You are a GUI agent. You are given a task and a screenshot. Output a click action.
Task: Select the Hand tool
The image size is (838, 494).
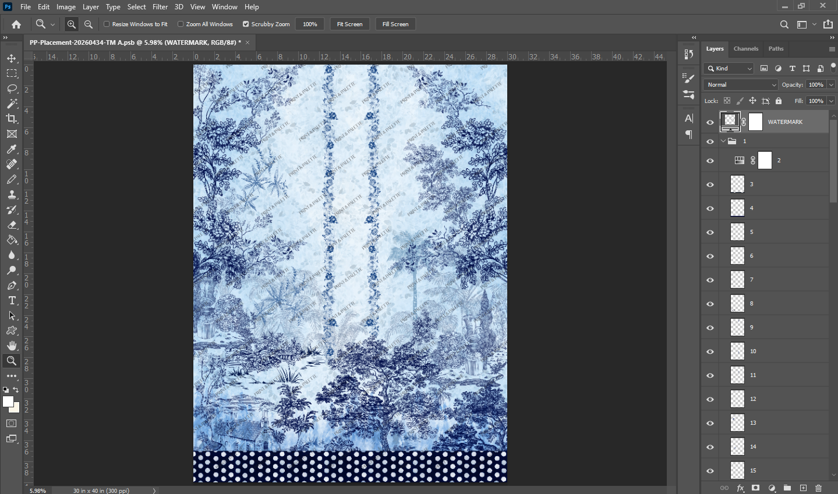[12, 346]
